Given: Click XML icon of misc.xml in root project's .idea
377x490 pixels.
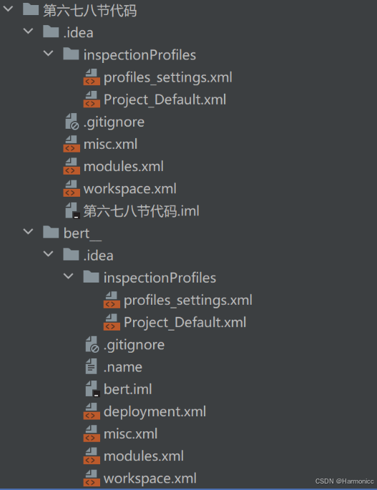Looking at the screenshot, I should tap(72, 144).
